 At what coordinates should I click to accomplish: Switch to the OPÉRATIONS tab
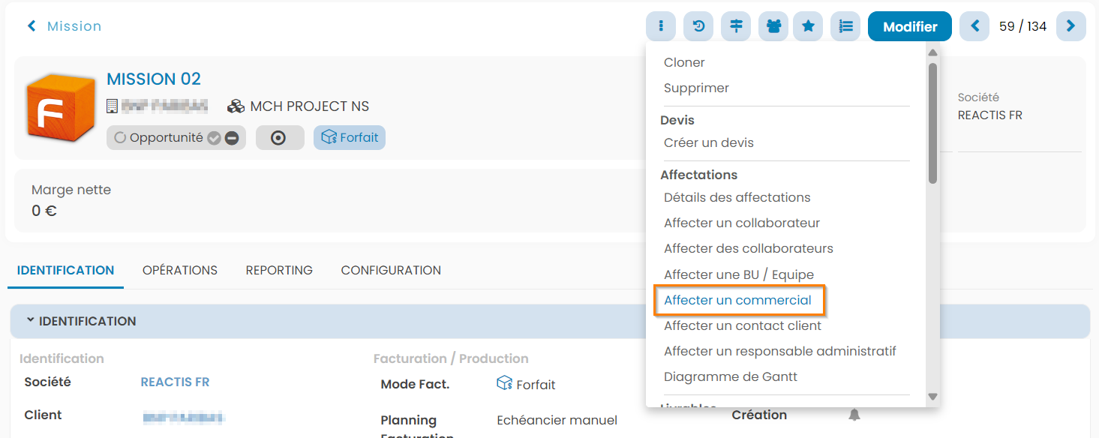(x=180, y=270)
